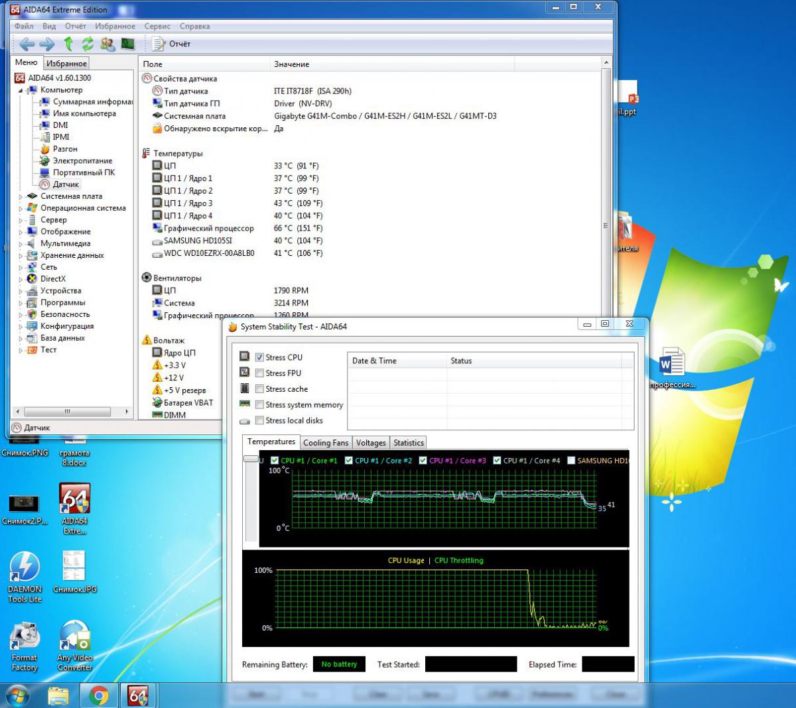Click the Отчёт report button
This screenshot has width=796, height=708.
[x=172, y=44]
